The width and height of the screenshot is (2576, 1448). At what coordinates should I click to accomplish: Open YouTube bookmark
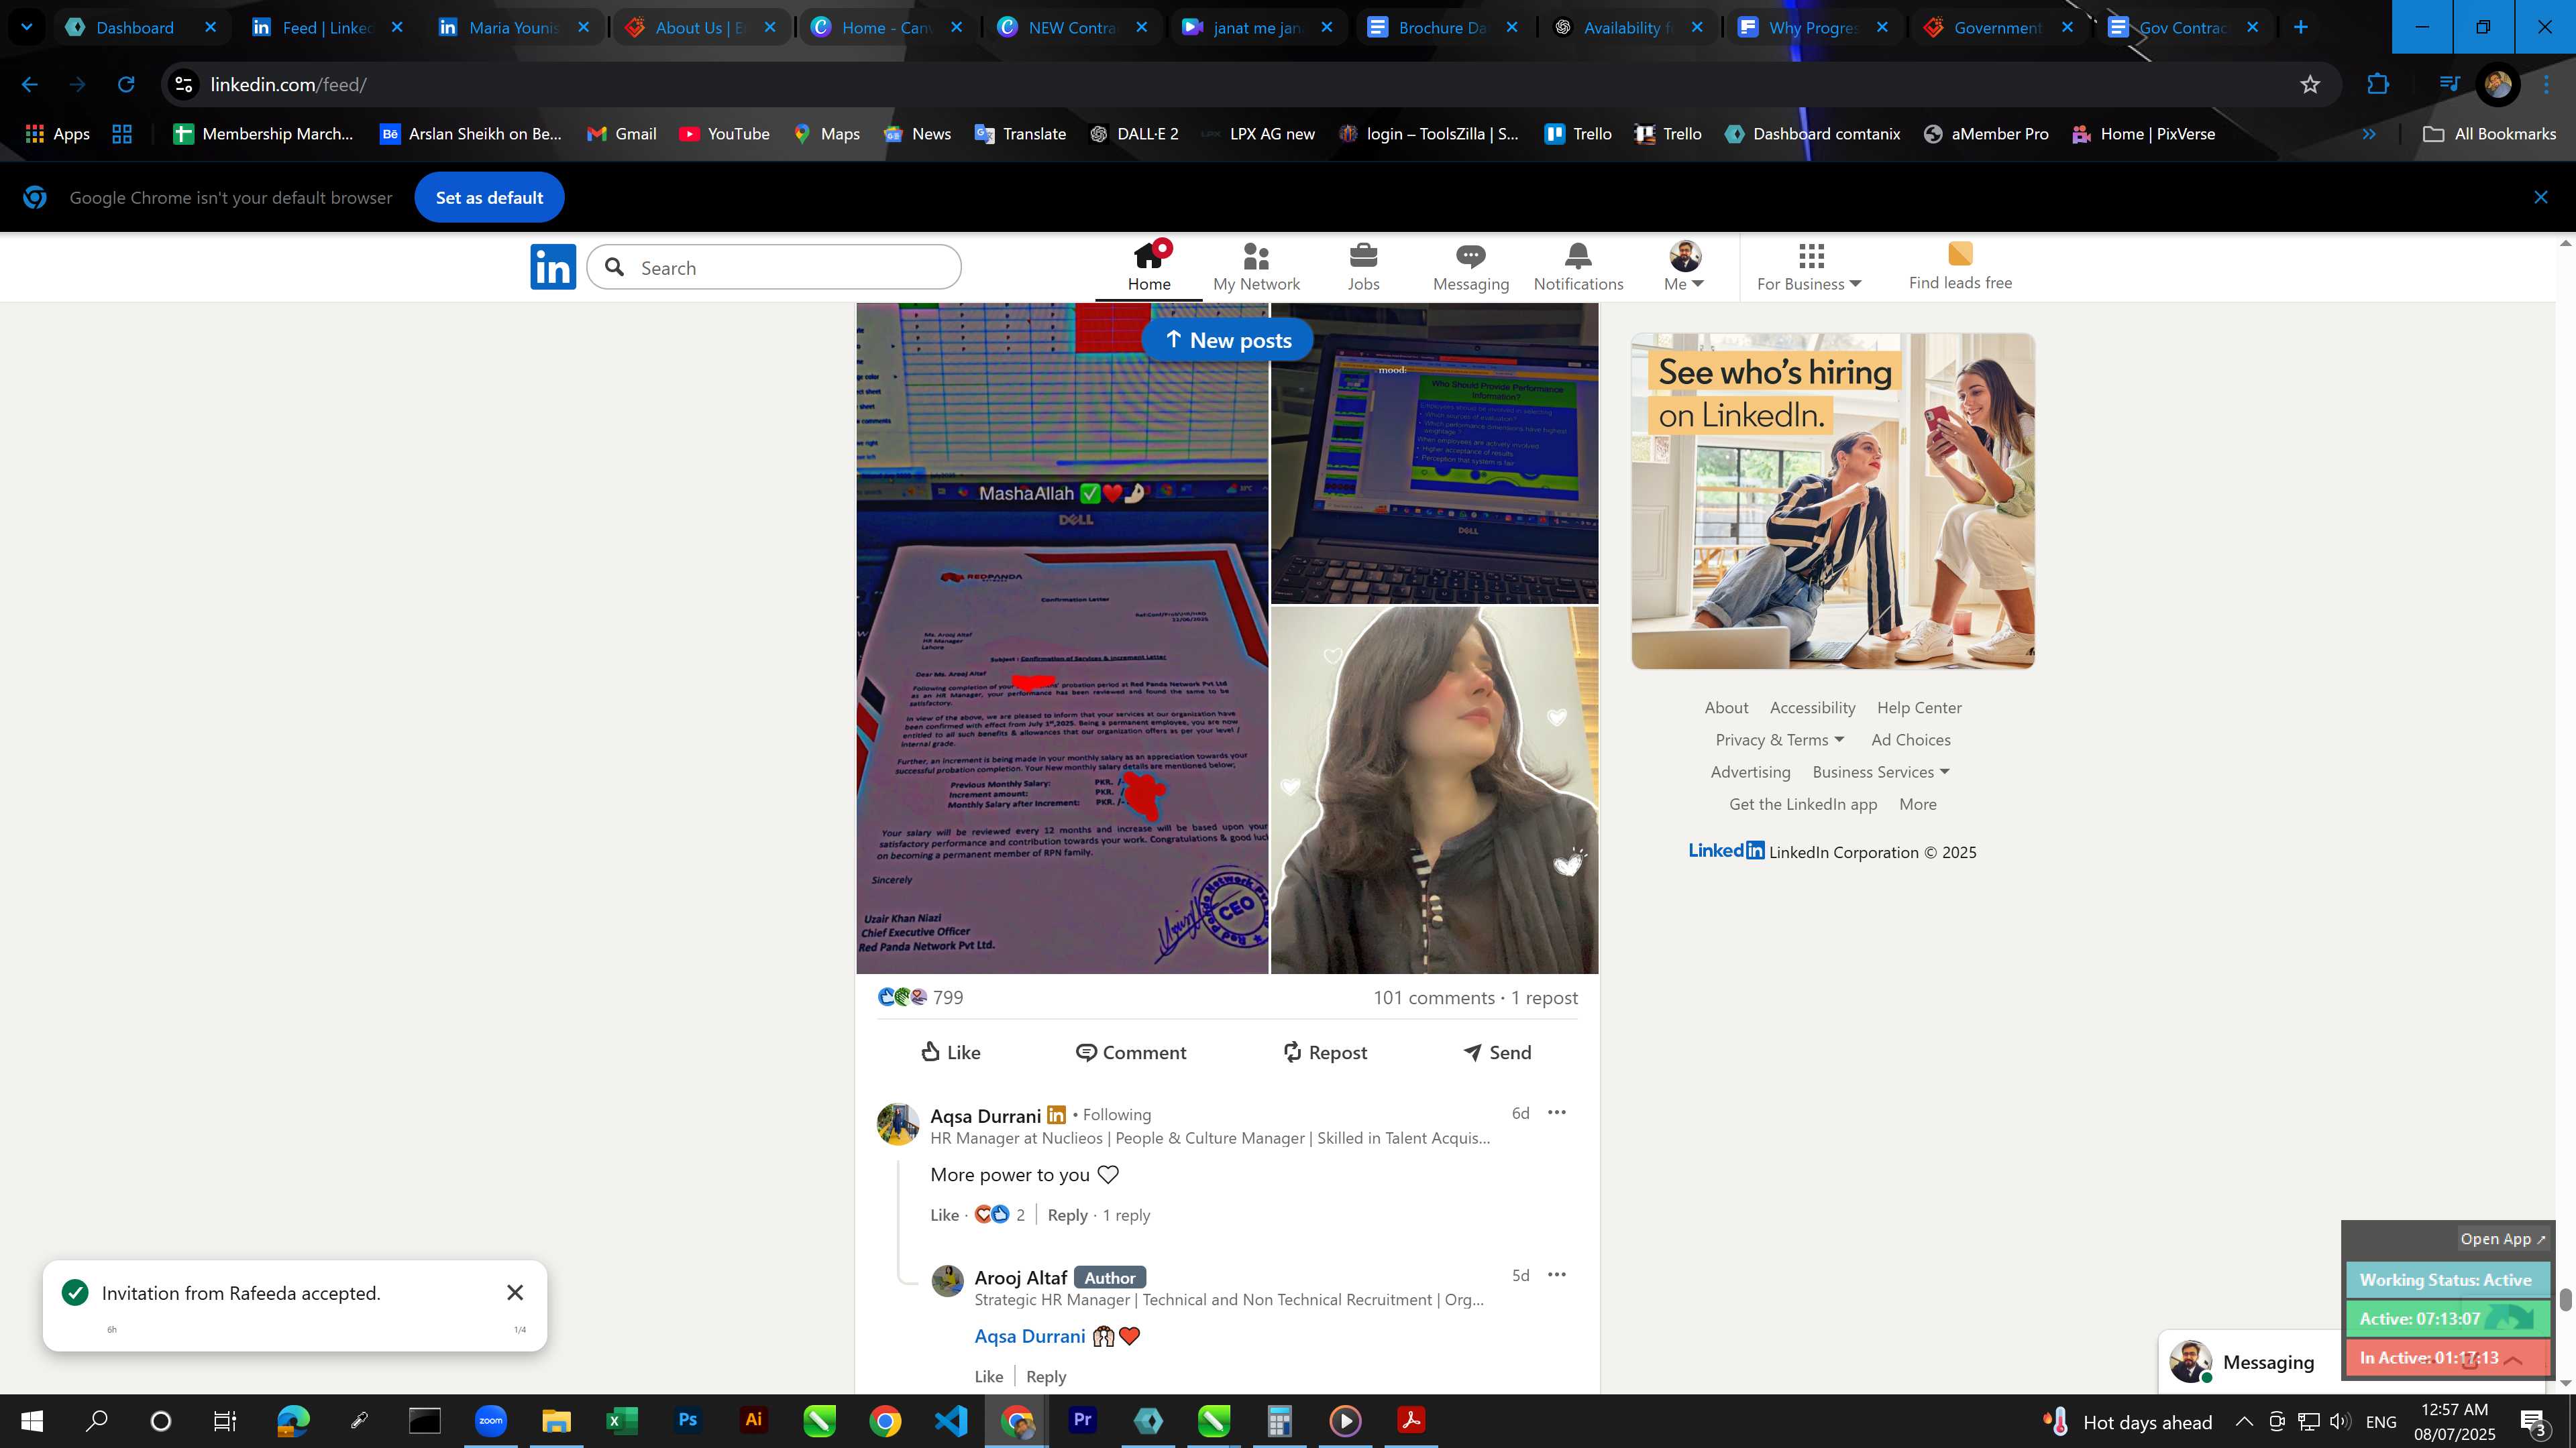(724, 134)
